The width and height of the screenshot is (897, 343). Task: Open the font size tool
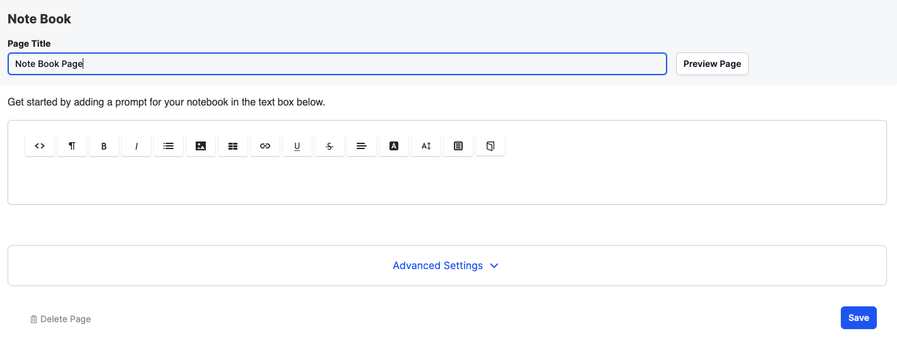click(426, 146)
